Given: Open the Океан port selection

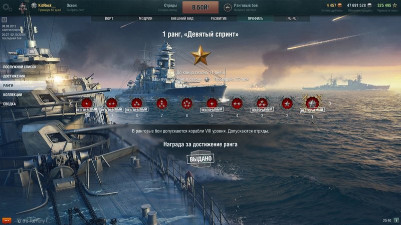Looking at the screenshot, I should tap(75, 7).
